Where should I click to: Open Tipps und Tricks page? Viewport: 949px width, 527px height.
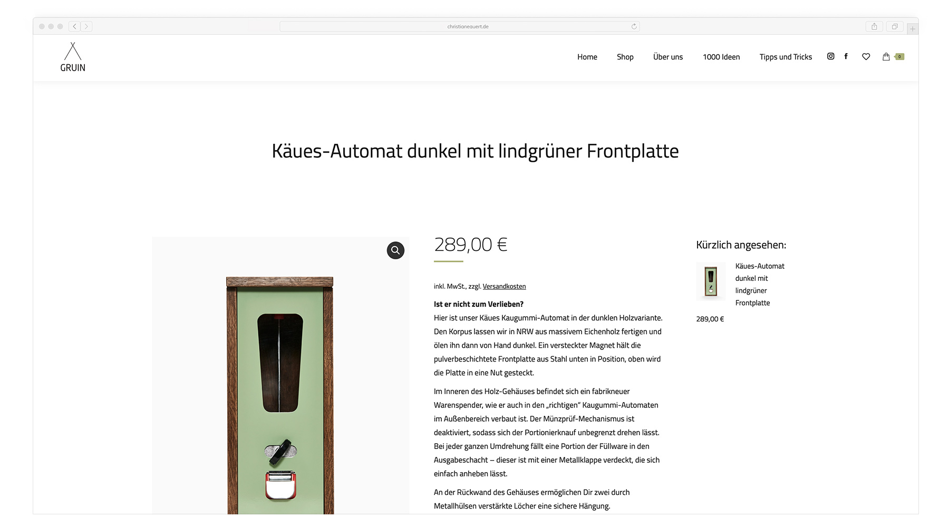(x=786, y=57)
